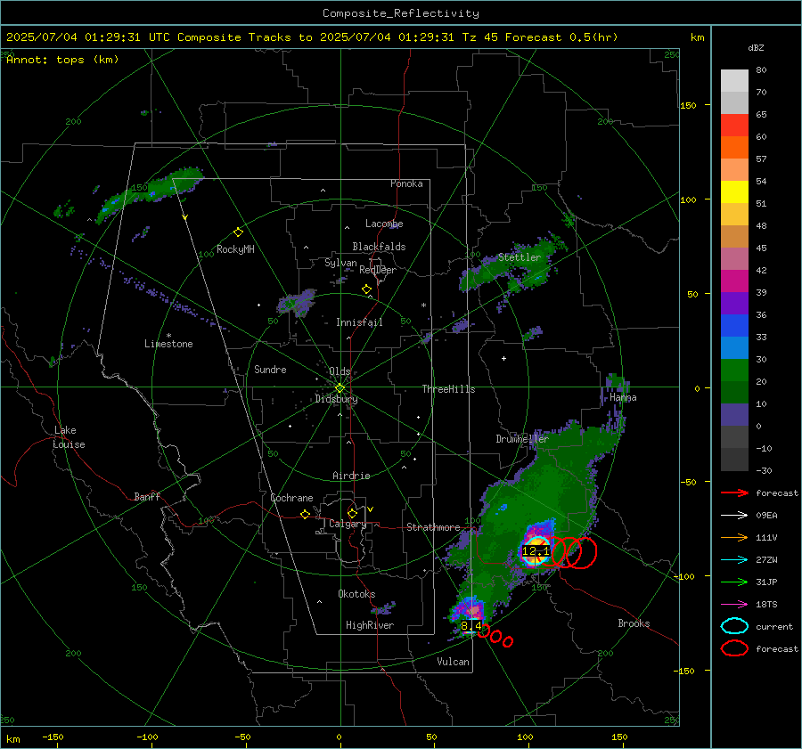Click the yellow 'v' marker northeast of Calgary
The image size is (802, 749).
371,509
